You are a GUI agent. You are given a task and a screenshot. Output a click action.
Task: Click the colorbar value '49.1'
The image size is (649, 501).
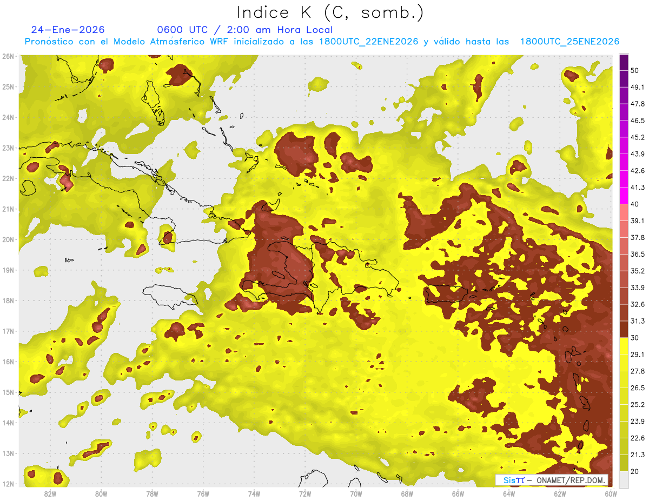tap(638, 87)
